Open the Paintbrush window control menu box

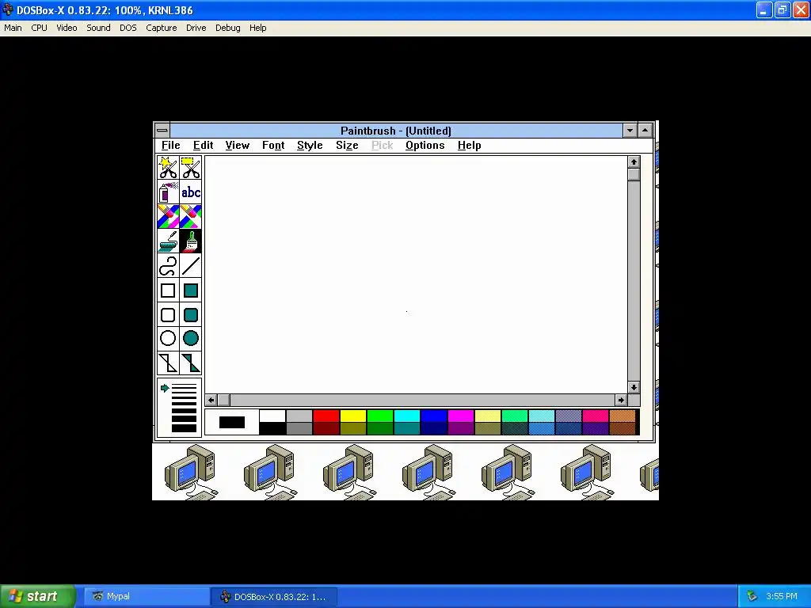coord(162,131)
